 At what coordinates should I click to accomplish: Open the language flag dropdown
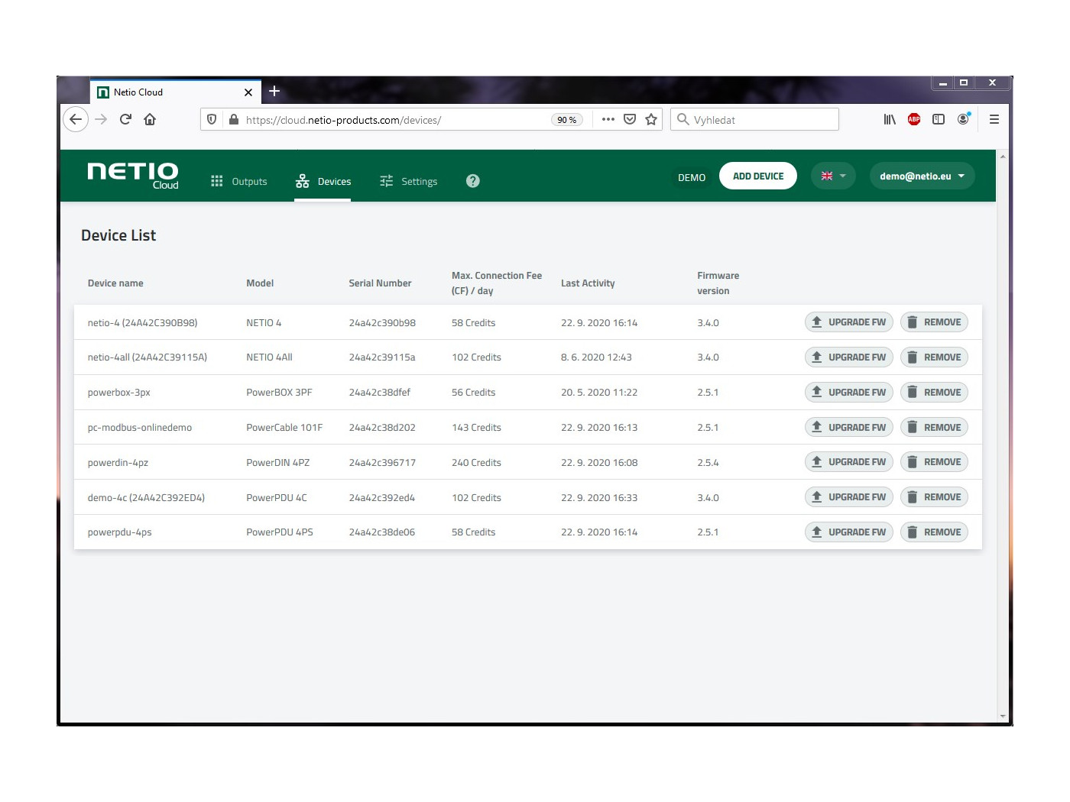[833, 176]
